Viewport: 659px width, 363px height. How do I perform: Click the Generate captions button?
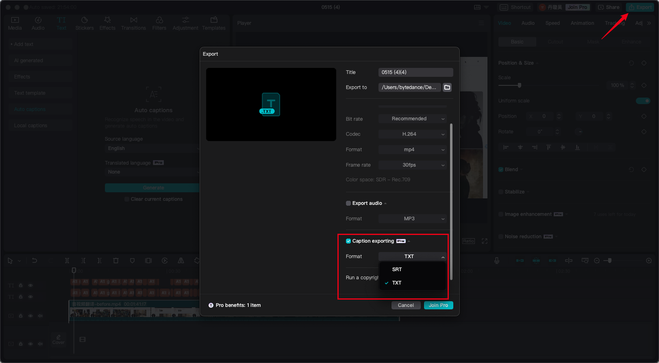coord(153,188)
